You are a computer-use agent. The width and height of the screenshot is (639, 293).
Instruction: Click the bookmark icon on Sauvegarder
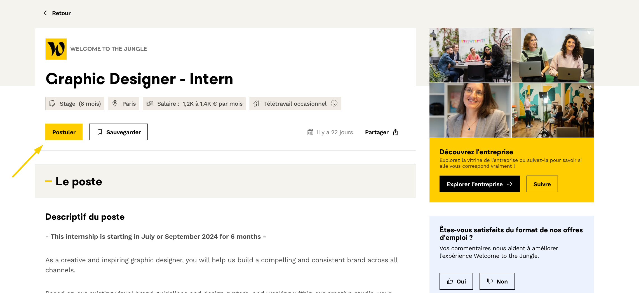pyautogui.click(x=100, y=132)
